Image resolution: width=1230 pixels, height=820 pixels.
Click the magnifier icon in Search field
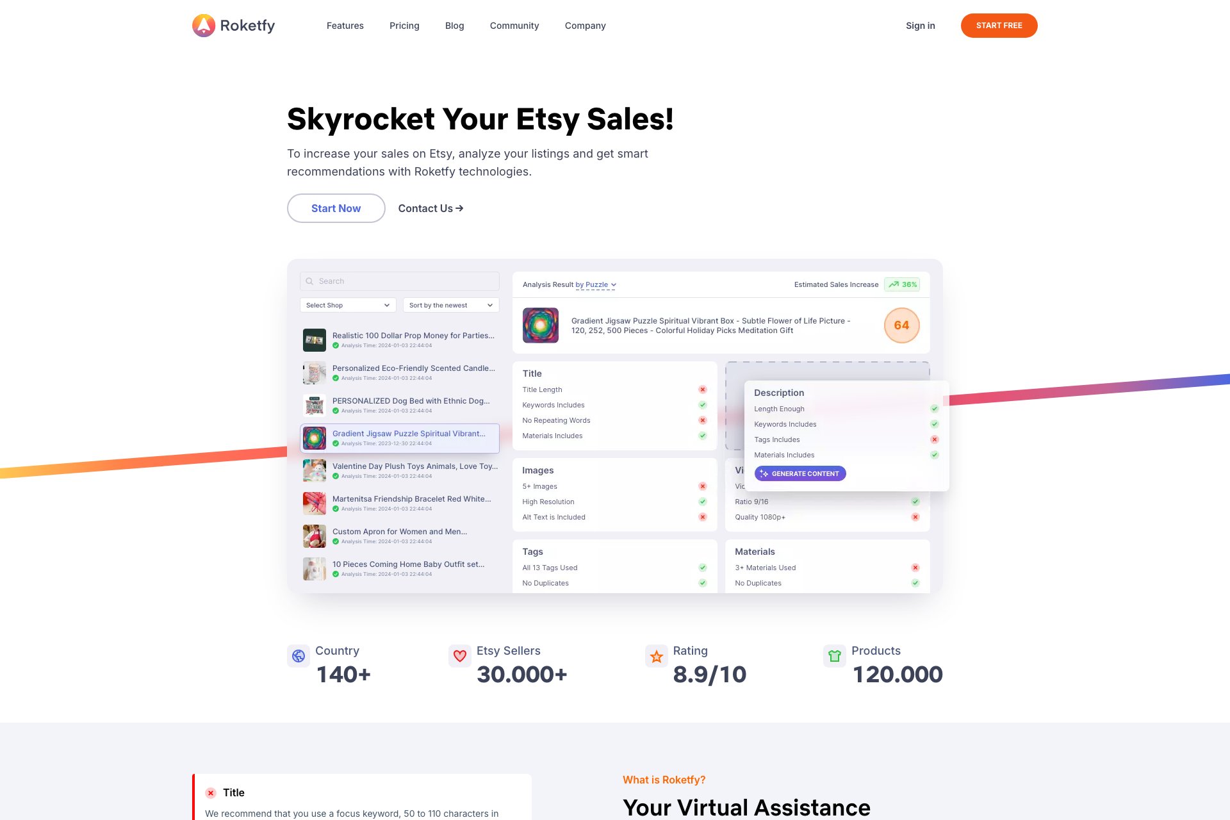(x=309, y=281)
